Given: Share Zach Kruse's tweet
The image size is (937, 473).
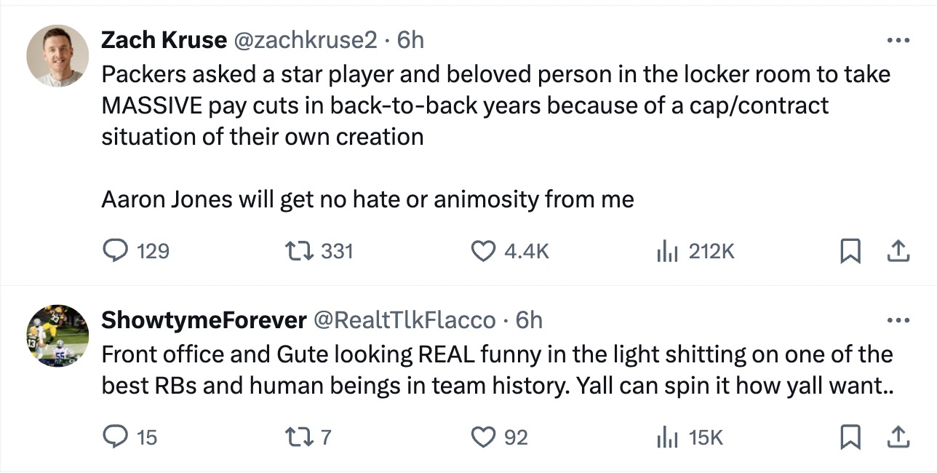Looking at the screenshot, I should click(898, 251).
